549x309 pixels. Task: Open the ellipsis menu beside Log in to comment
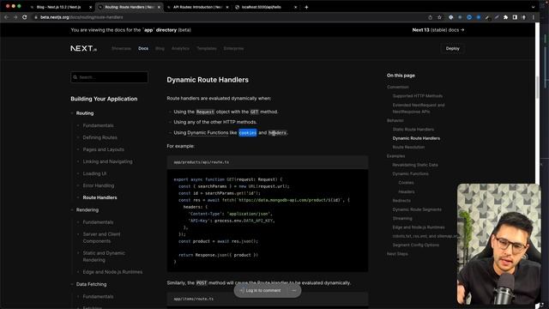pyautogui.click(x=293, y=290)
